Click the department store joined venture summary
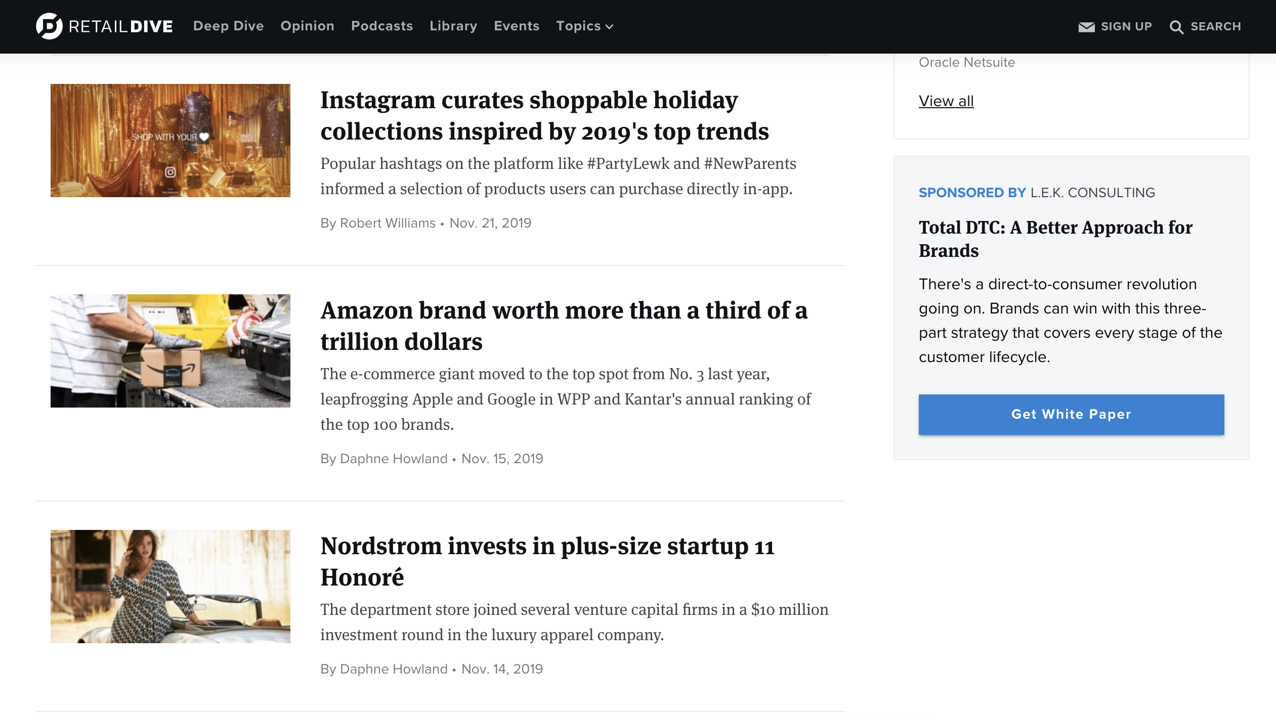Image resolution: width=1276 pixels, height=716 pixels. 574,622
